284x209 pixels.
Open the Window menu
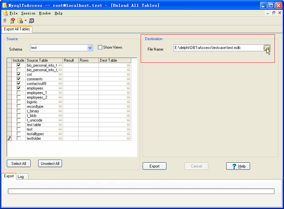(45, 13)
